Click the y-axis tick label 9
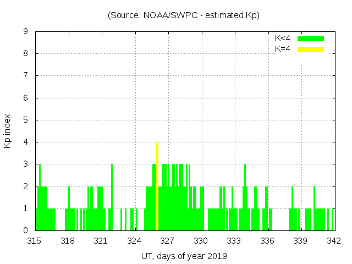The height and width of the screenshot is (264, 352). tap(26, 32)
